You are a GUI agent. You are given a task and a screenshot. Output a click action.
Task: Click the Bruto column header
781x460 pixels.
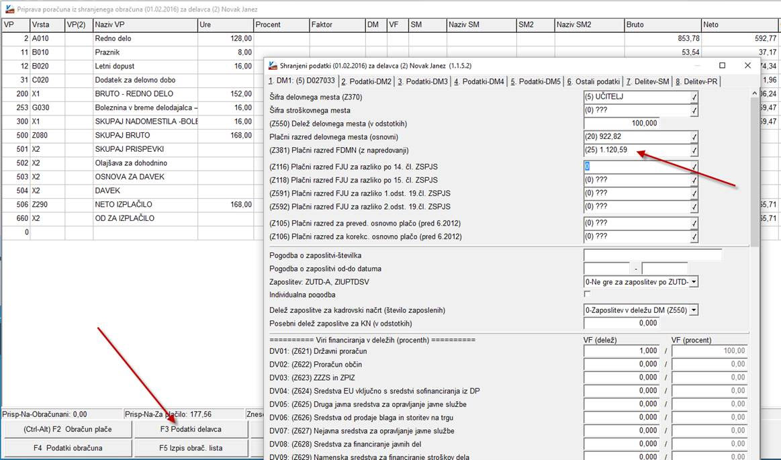(x=662, y=24)
